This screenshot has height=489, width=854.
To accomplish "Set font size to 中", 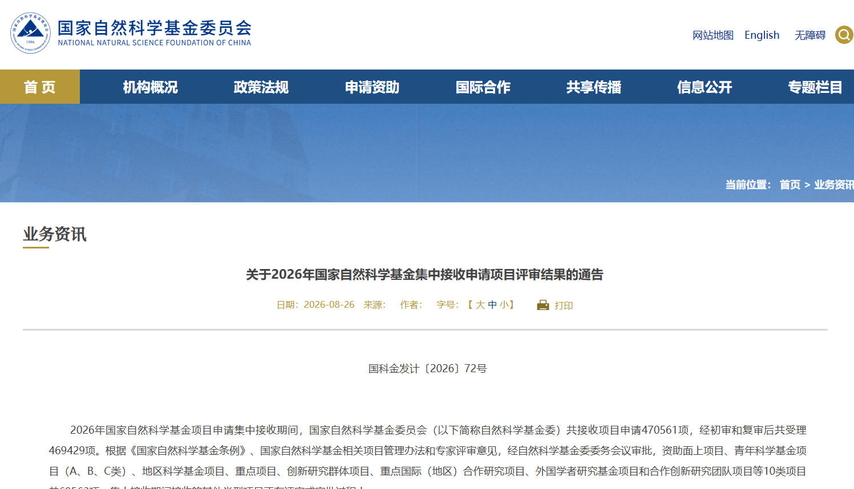I will click(x=492, y=305).
